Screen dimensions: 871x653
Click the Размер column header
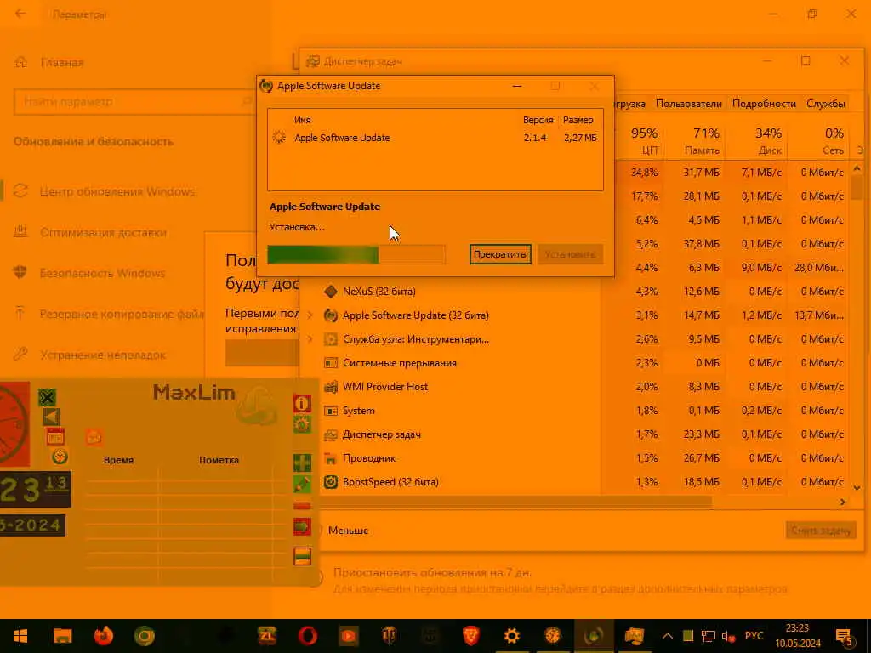(x=578, y=120)
